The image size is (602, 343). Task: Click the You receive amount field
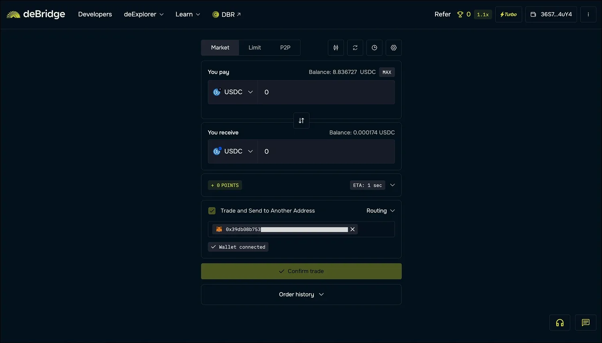click(326, 151)
